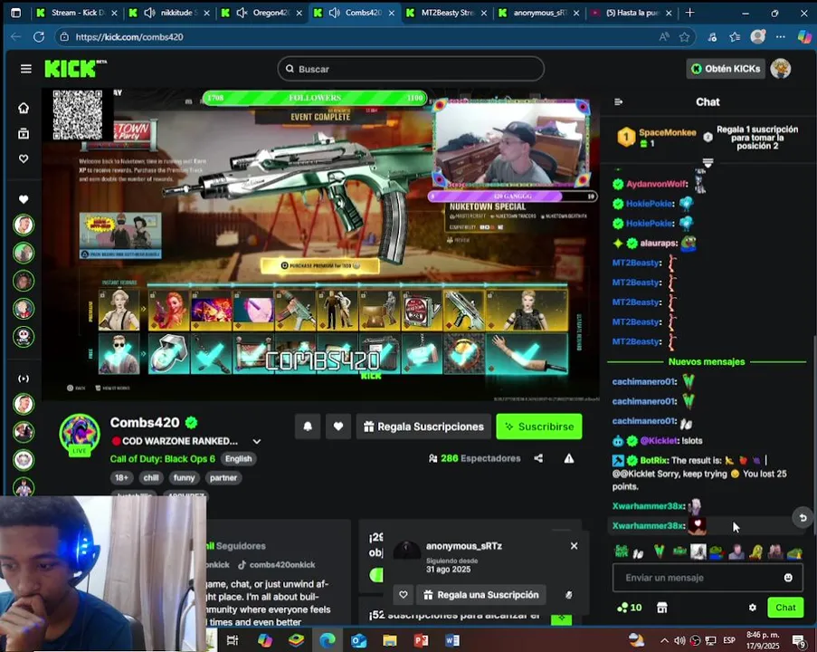Click the English language tag
The width and height of the screenshot is (817, 652).
click(x=238, y=458)
